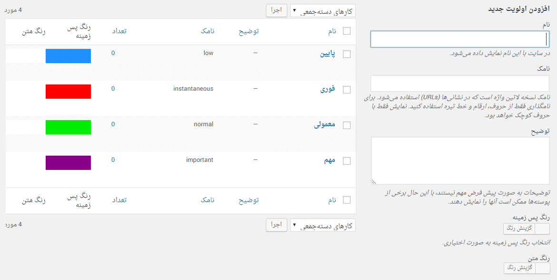Click the slug text 'normal'

click(204, 124)
